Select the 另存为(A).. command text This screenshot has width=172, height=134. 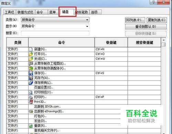tap(42, 78)
